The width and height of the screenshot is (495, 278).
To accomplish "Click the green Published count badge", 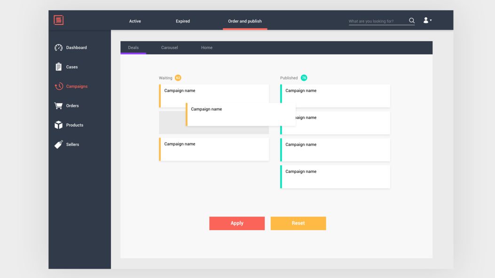I will 304,78.
